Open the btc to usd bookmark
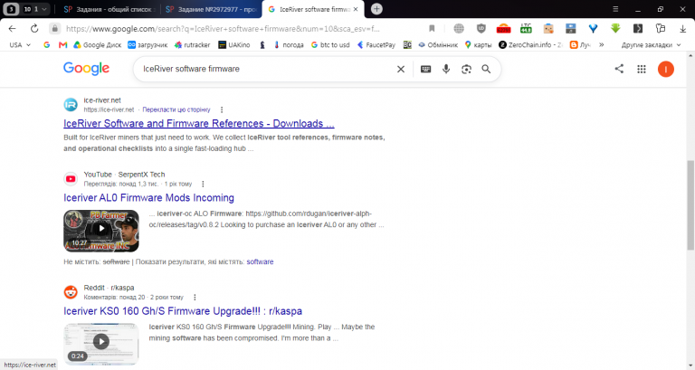 tap(330, 44)
